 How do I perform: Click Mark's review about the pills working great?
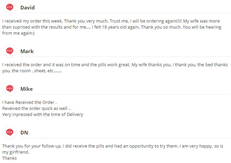pos(115,68)
